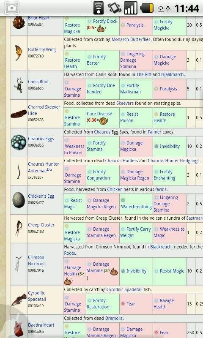Tap the Chicken's Egg ingredient image

coord(19,200)
